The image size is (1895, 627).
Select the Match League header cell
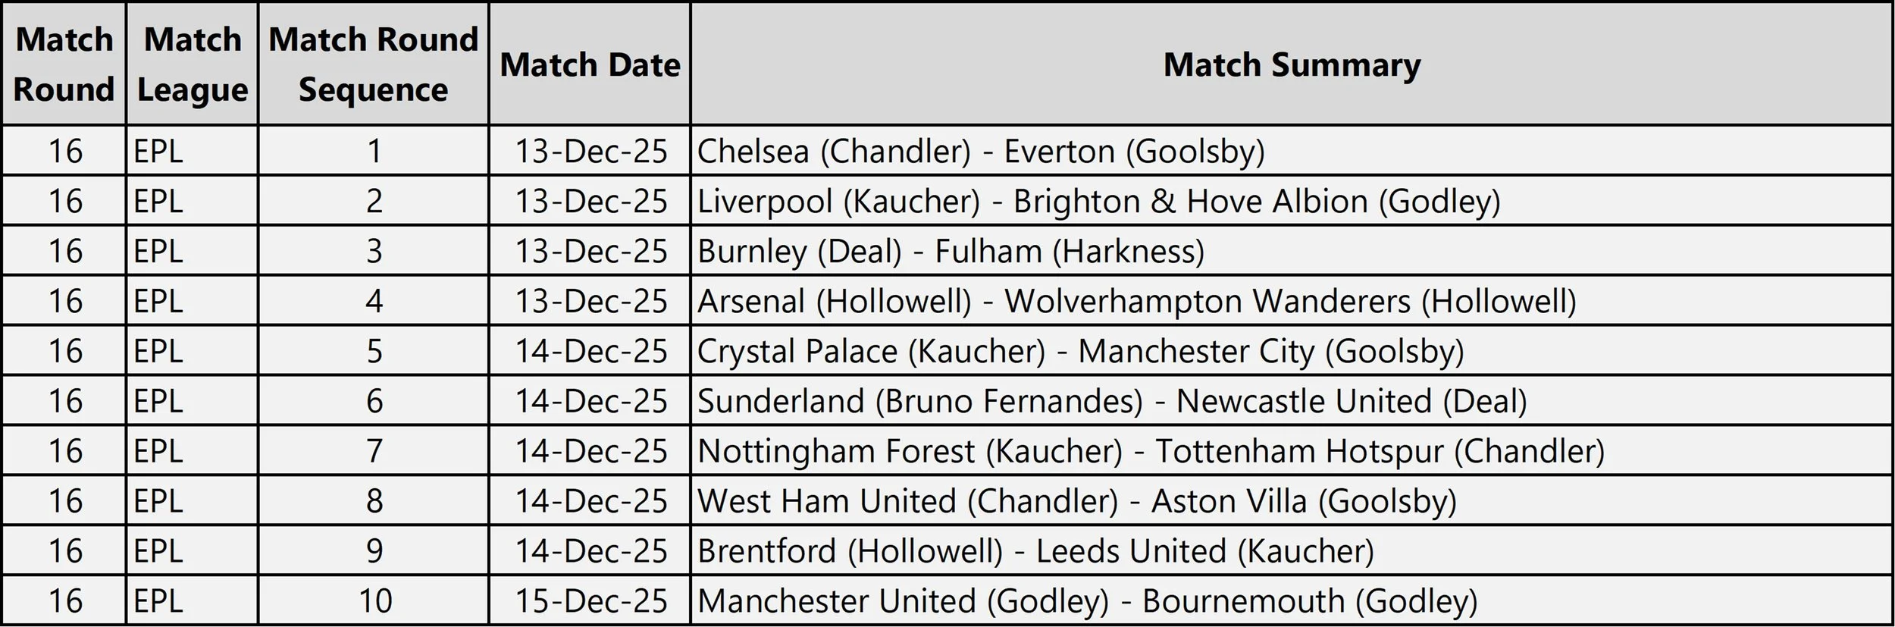(x=193, y=64)
